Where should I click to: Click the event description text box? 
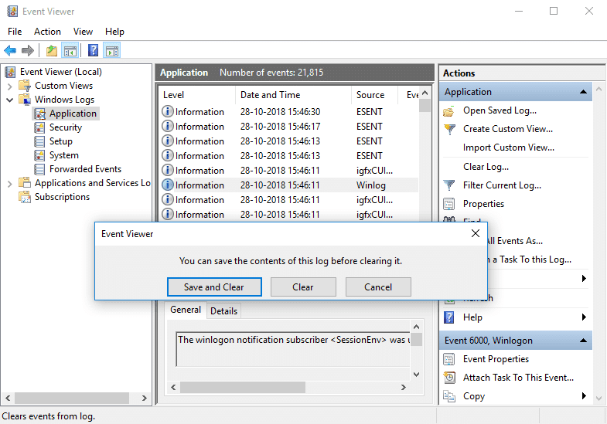292,349
